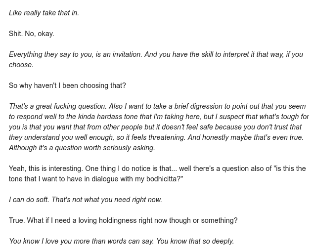Click "That's a great fucking question." sentence
This screenshot has height=252, width=313.
coord(57,106)
